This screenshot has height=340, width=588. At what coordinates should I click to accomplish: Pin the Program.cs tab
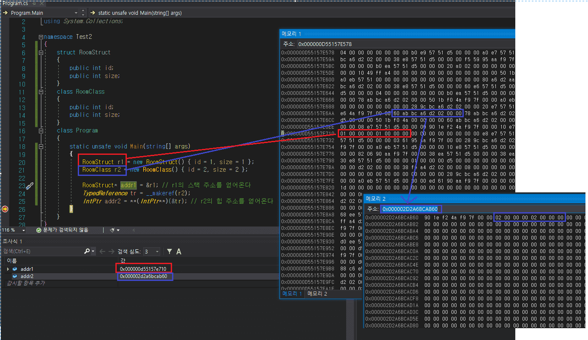point(34,3)
